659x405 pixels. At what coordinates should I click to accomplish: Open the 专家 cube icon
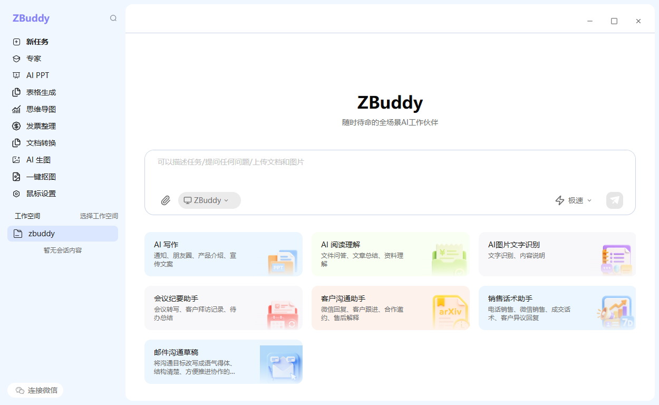click(x=16, y=59)
